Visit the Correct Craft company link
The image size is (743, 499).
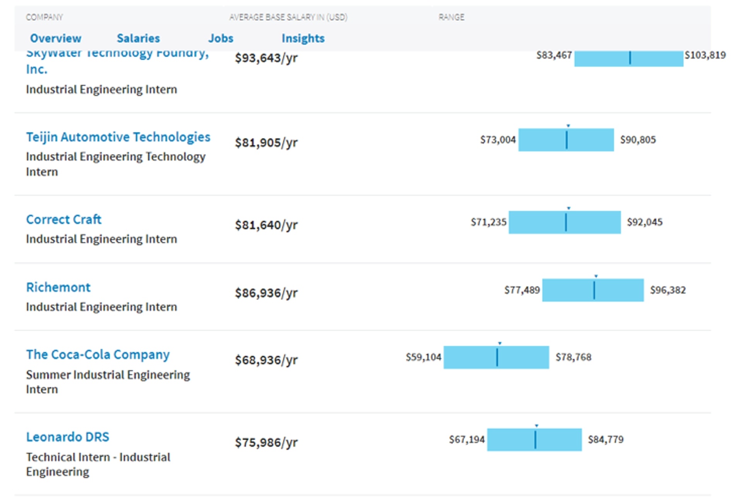[63, 219]
